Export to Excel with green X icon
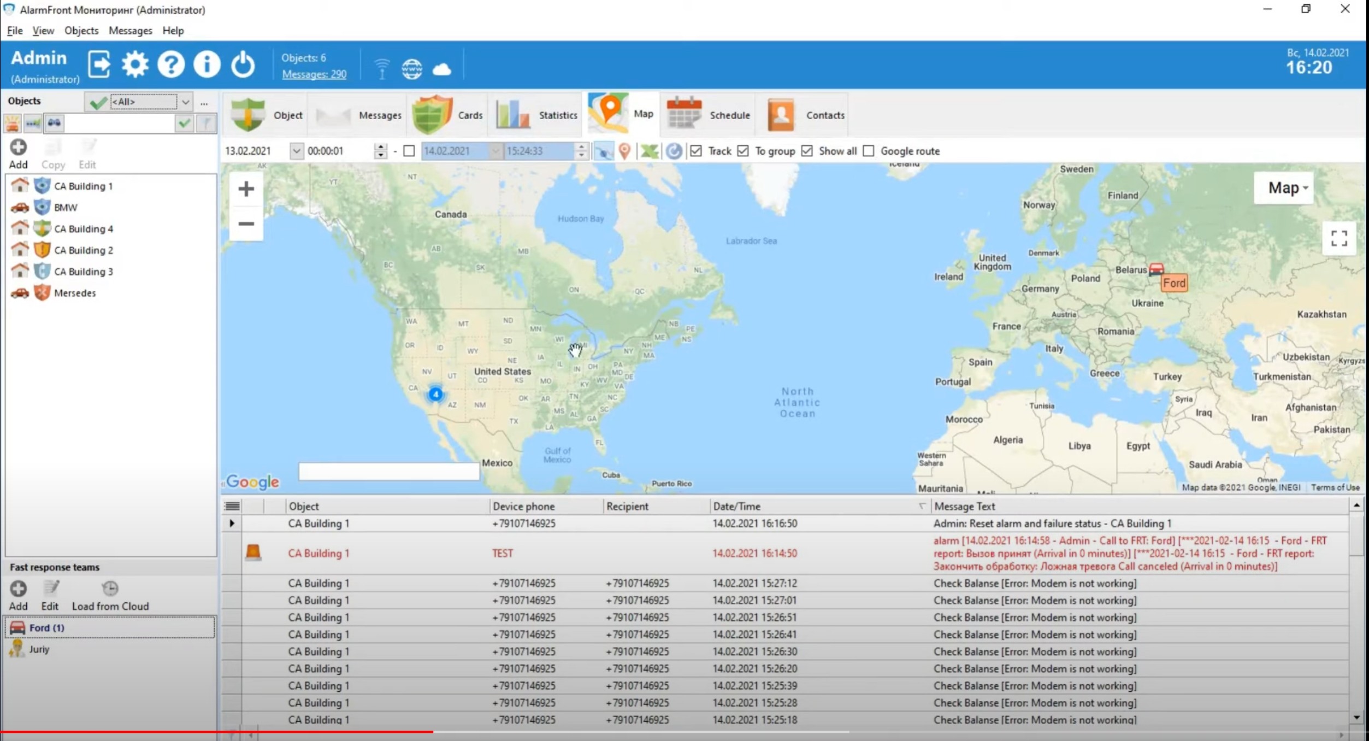 tap(649, 151)
